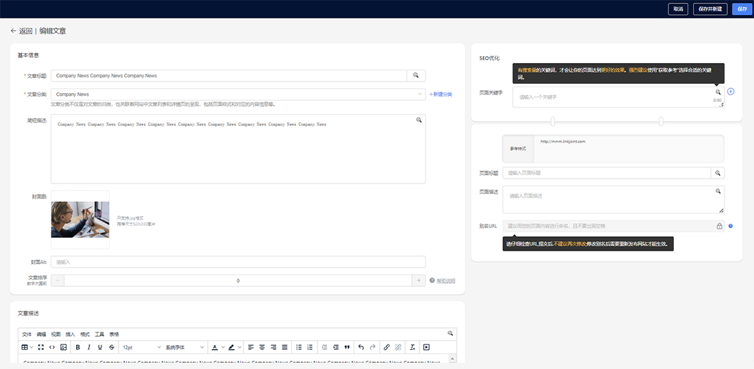The width and height of the screenshot is (754, 369).
Task: Click the +新建分类 link
Action: 441,94
